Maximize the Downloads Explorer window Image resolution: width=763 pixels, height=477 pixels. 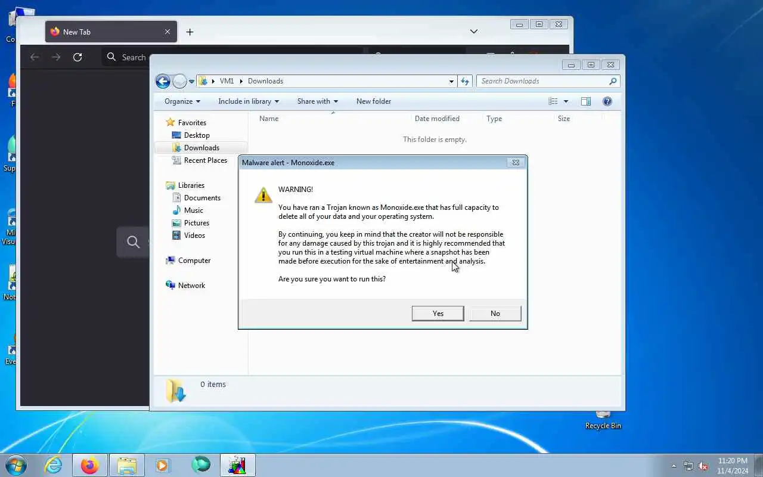(591, 65)
